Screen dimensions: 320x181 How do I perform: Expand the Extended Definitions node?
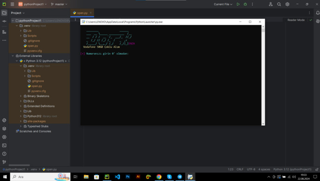(21, 106)
